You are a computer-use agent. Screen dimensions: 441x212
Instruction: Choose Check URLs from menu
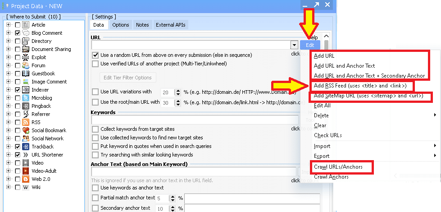[327, 135]
